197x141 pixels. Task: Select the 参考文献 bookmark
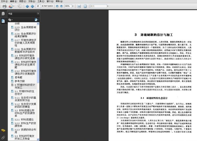(x=20, y=81)
